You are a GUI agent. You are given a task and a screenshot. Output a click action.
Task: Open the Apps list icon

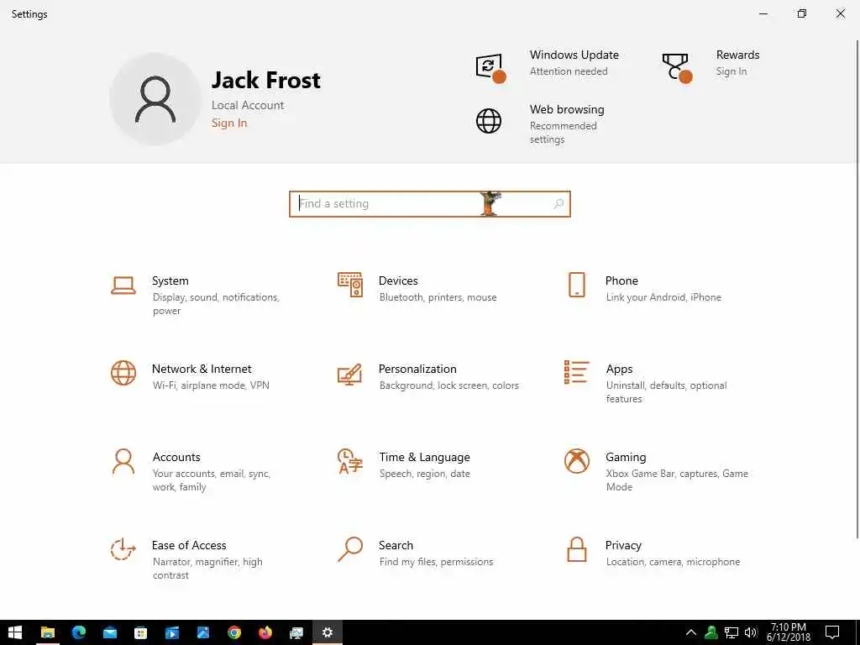point(577,372)
